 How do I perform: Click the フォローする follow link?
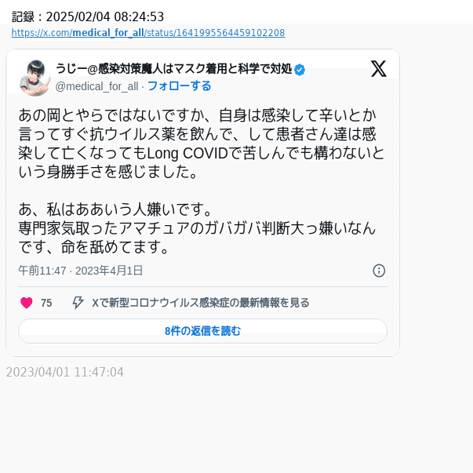click(179, 86)
